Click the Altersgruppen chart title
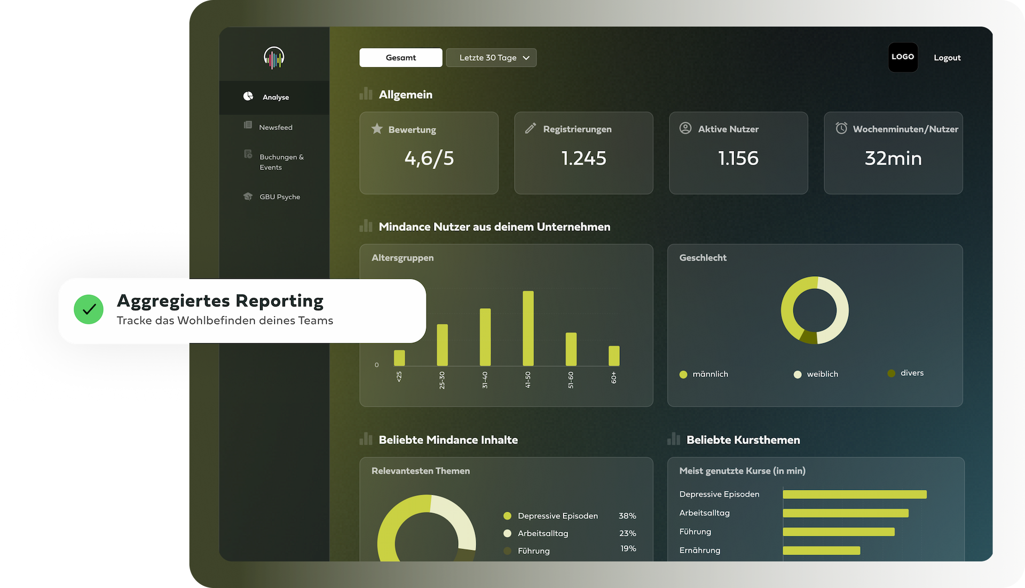The width and height of the screenshot is (1025, 588). (403, 257)
